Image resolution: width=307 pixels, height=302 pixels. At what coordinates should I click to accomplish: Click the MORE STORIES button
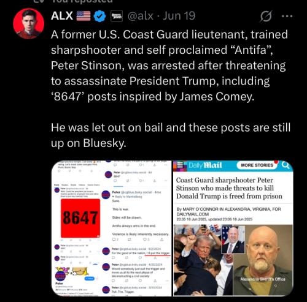pos(257,165)
